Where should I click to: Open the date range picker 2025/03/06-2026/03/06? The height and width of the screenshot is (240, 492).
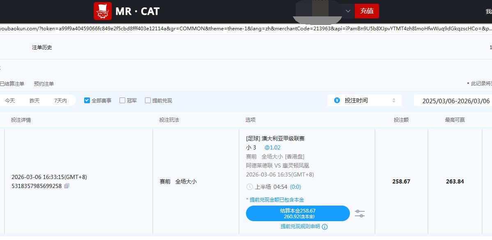pyautogui.click(x=455, y=101)
